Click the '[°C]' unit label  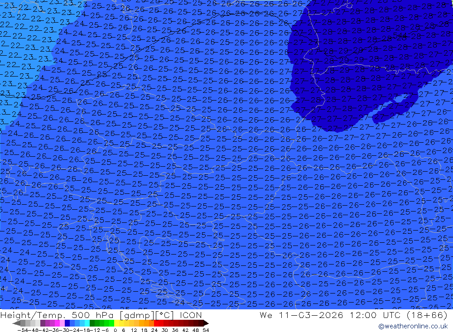(x=164, y=315)
